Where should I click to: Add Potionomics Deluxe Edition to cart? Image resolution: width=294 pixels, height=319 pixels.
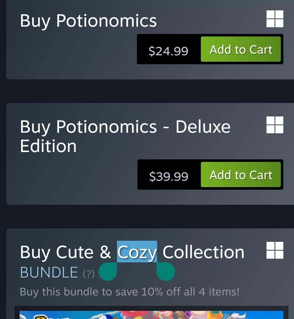pos(241,175)
